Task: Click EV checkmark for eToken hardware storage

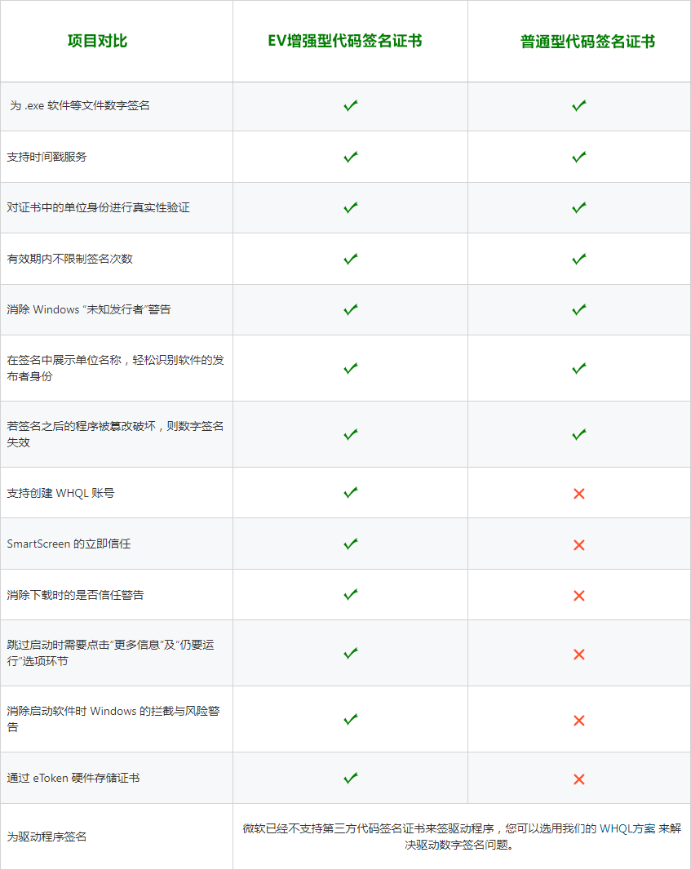Action: (351, 778)
